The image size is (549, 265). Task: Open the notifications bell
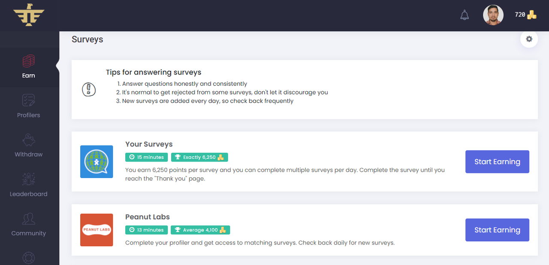[465, 15]
